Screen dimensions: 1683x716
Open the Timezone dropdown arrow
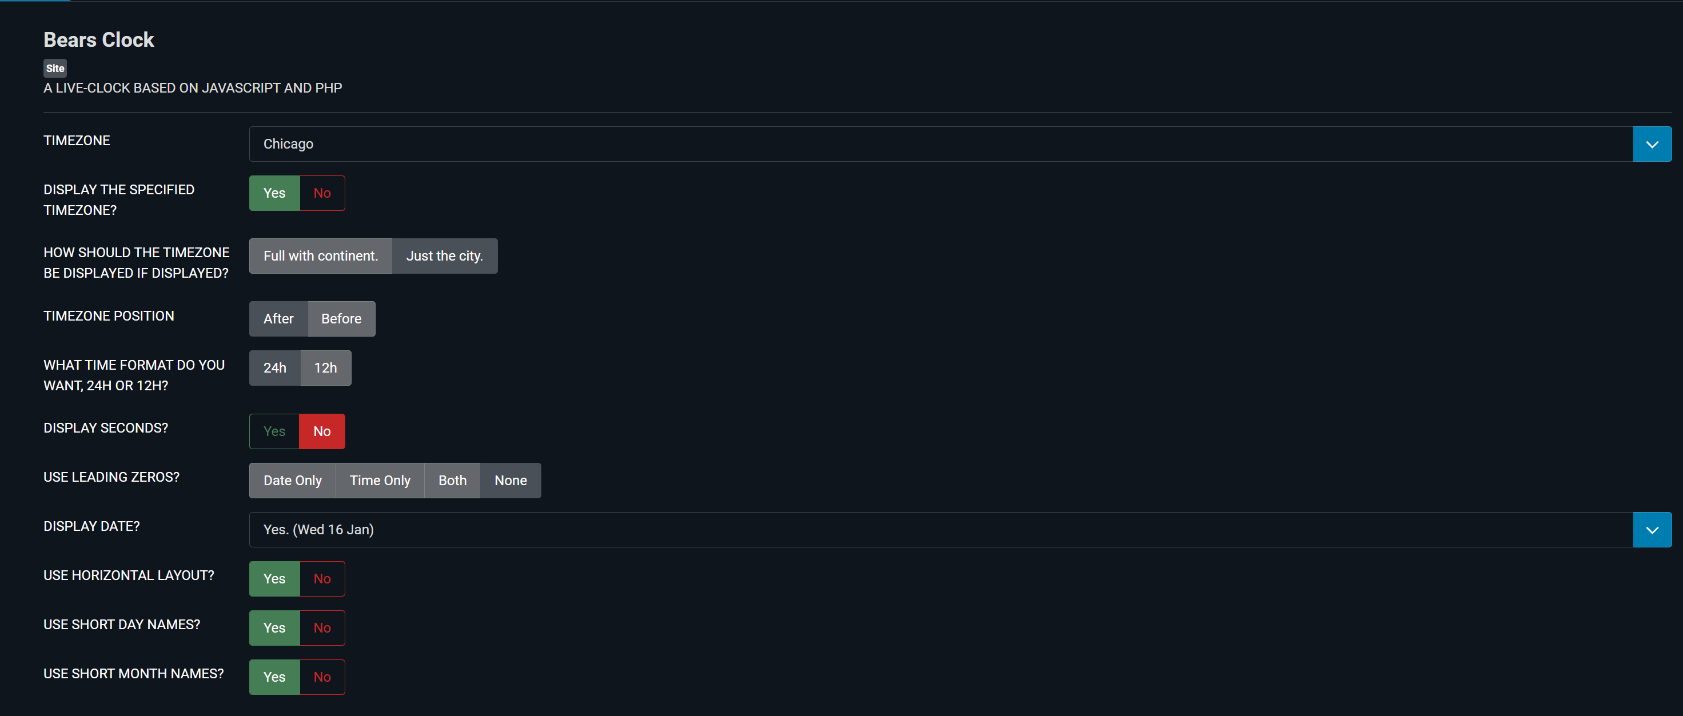1651,144
